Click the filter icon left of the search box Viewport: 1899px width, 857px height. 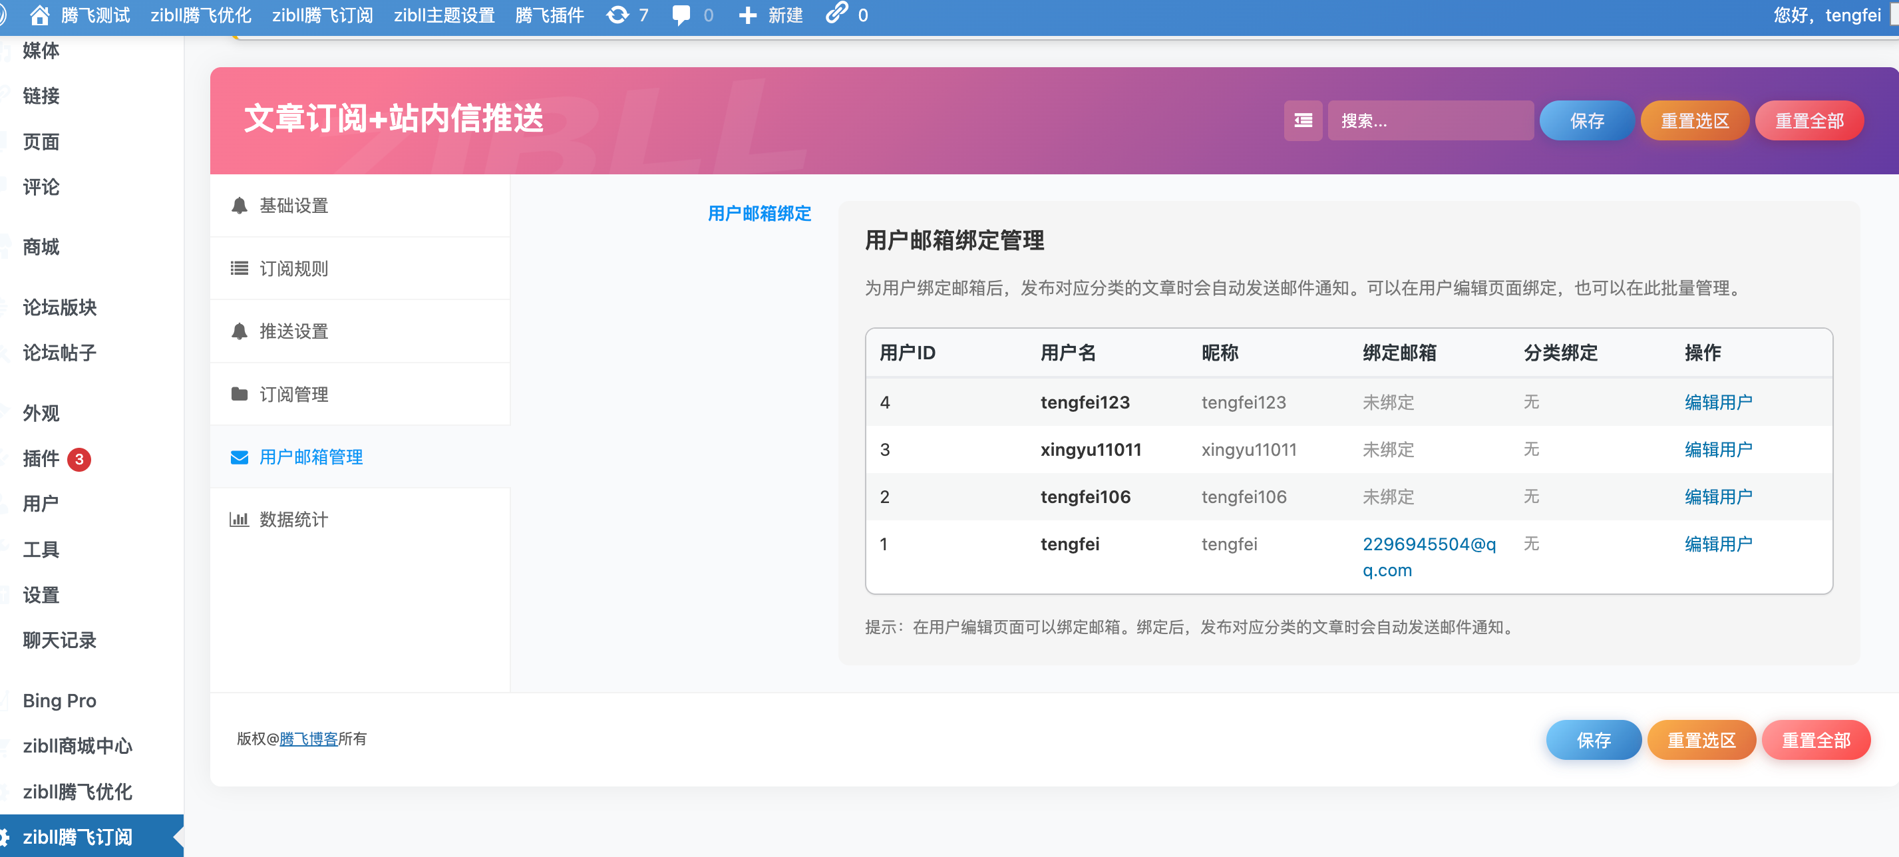1303,120
